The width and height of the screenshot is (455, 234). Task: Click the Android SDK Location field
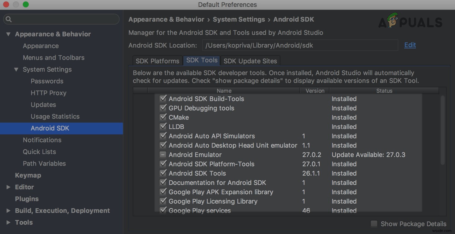point(300,45)
